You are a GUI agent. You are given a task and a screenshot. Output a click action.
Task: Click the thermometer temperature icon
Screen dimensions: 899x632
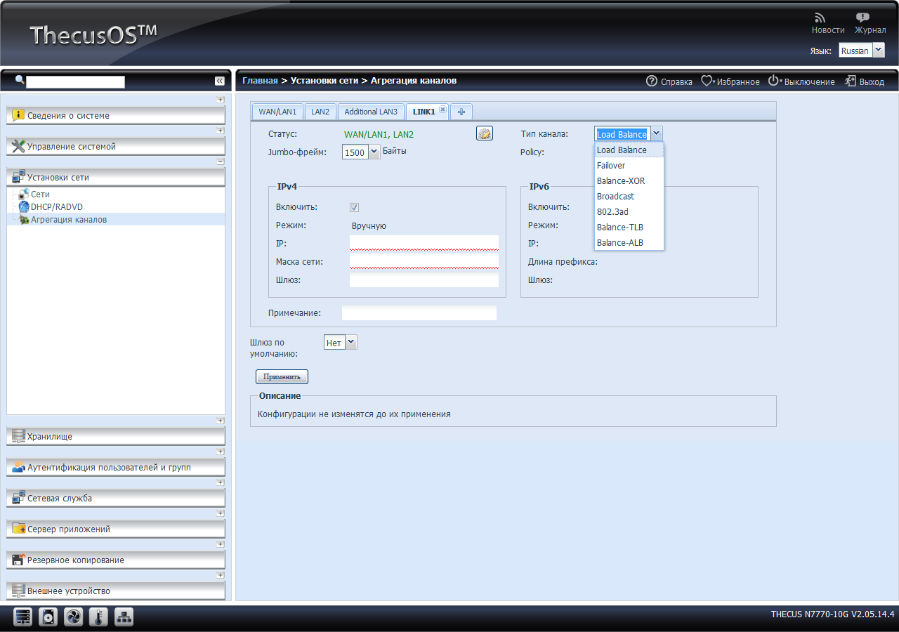point(99,617)
